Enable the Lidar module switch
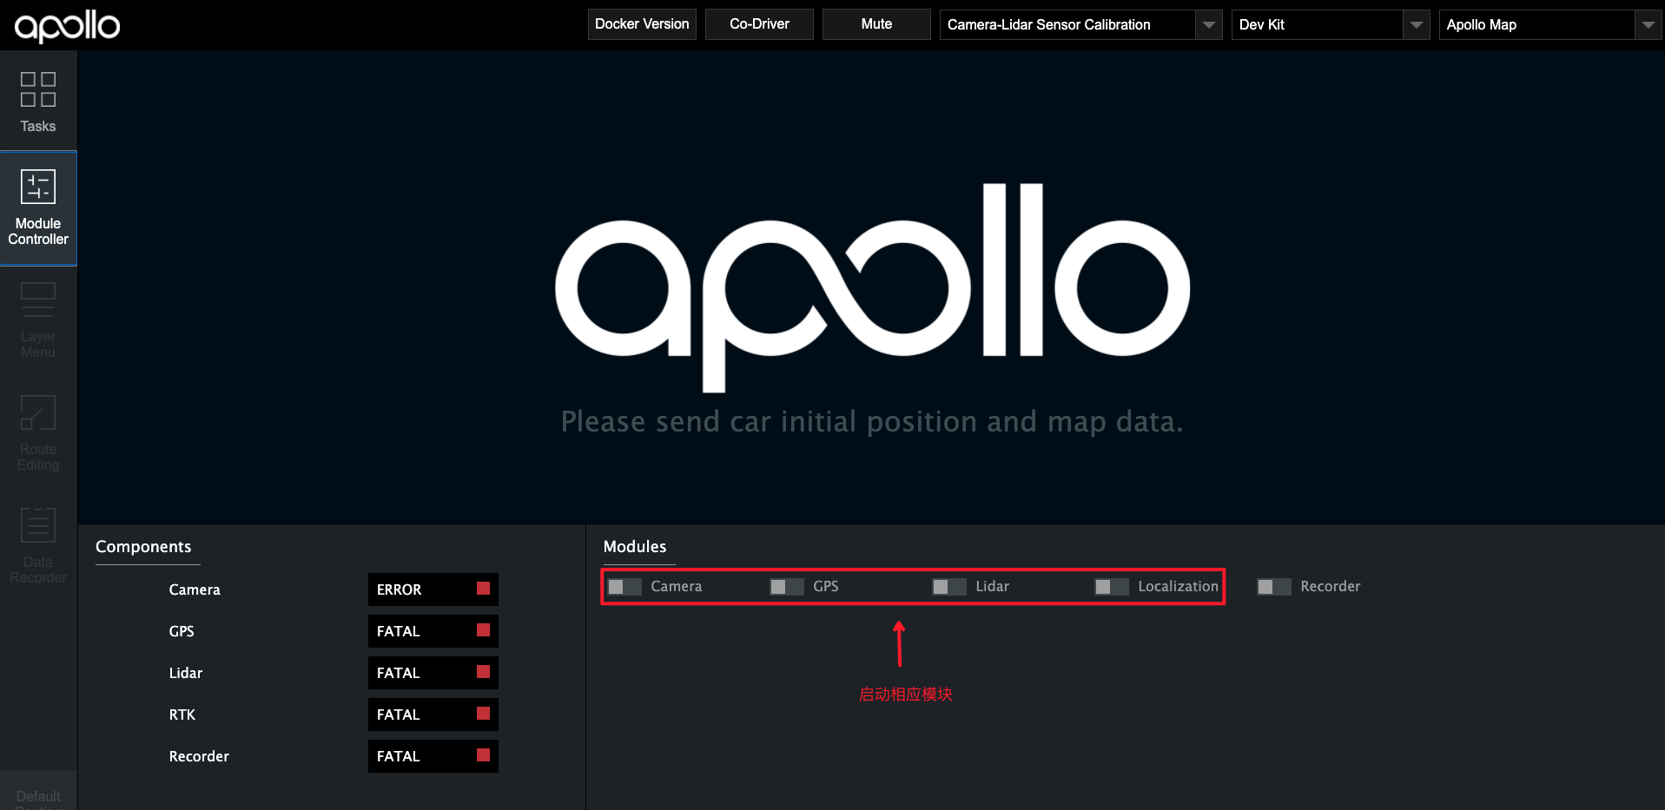This screenshot has width=1665, height=810. point(949,587)
